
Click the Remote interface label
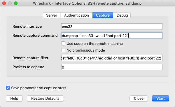coord(27,27)
